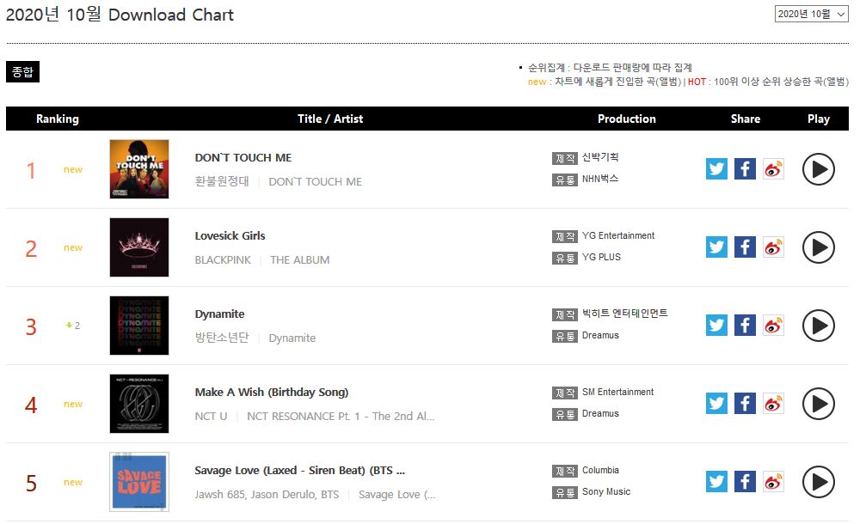The height and width of the screenshot is (524, 866).
Task: Share Dynamite on Weibo
Action: click(x=773, y=325)
